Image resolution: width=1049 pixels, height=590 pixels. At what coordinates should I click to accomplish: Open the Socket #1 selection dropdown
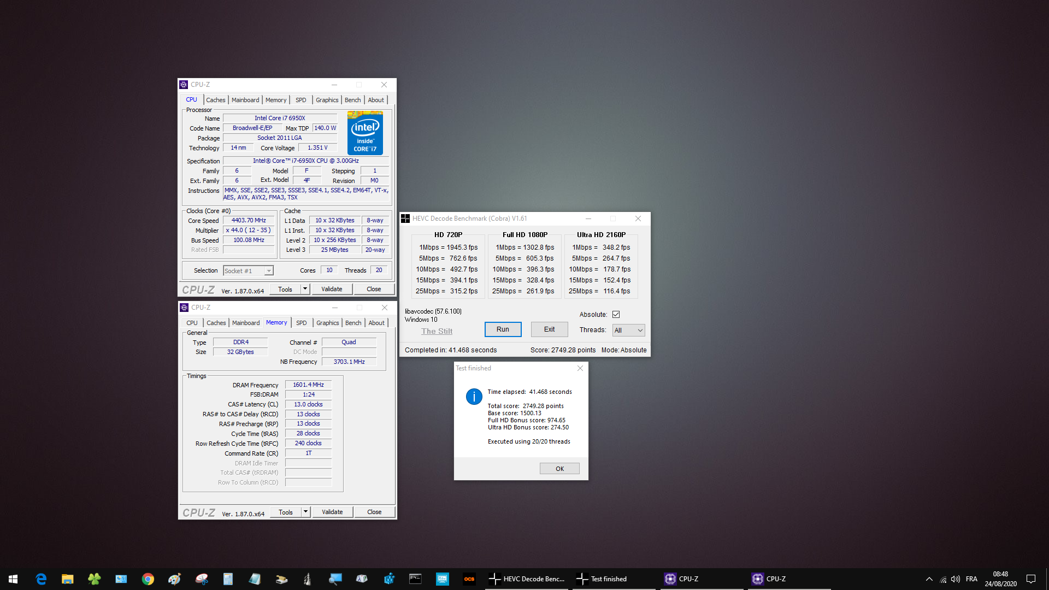pos(248,271)
